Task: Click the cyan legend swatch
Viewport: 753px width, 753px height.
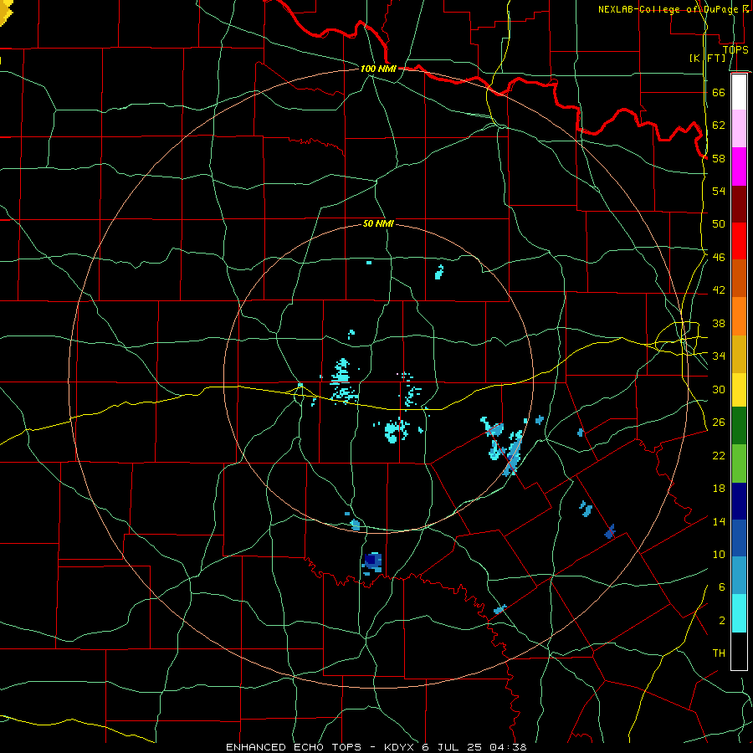Action: [739, 613]
